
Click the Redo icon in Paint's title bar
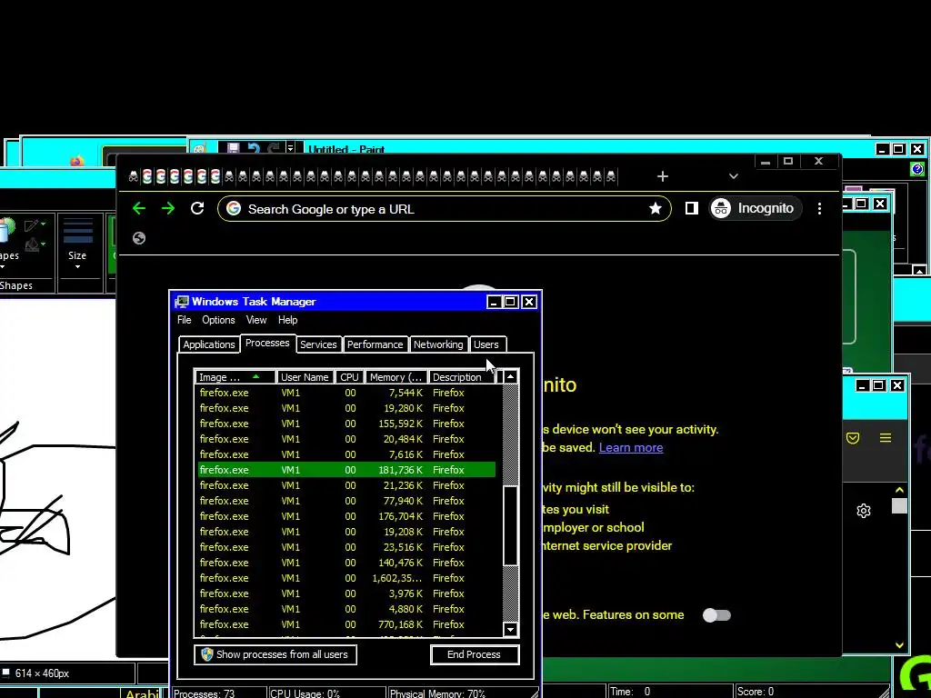click(x=273, y=148)
